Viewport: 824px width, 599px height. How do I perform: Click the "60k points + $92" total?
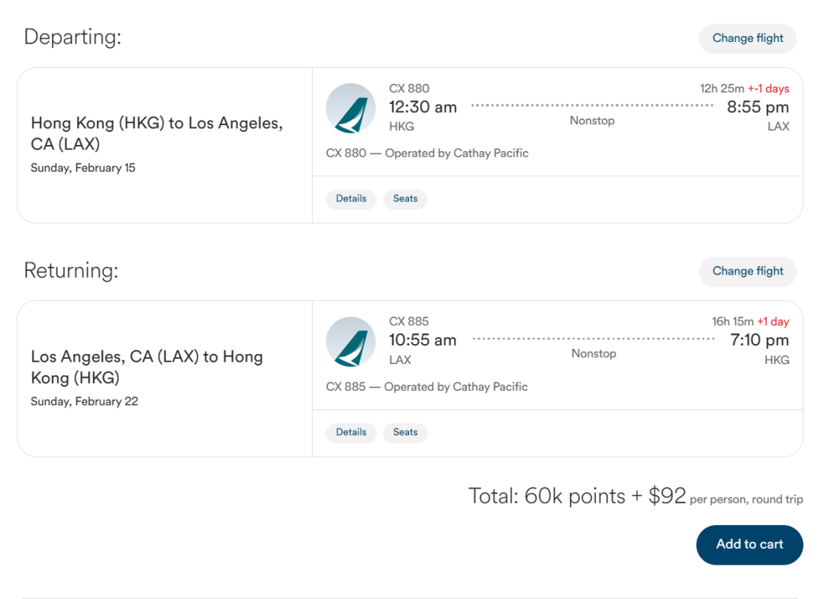pos(578,497)
